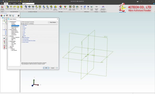Click Cancel in System Options
The height and width of the screenshot is (94, 155).
(x=53, y=68)
